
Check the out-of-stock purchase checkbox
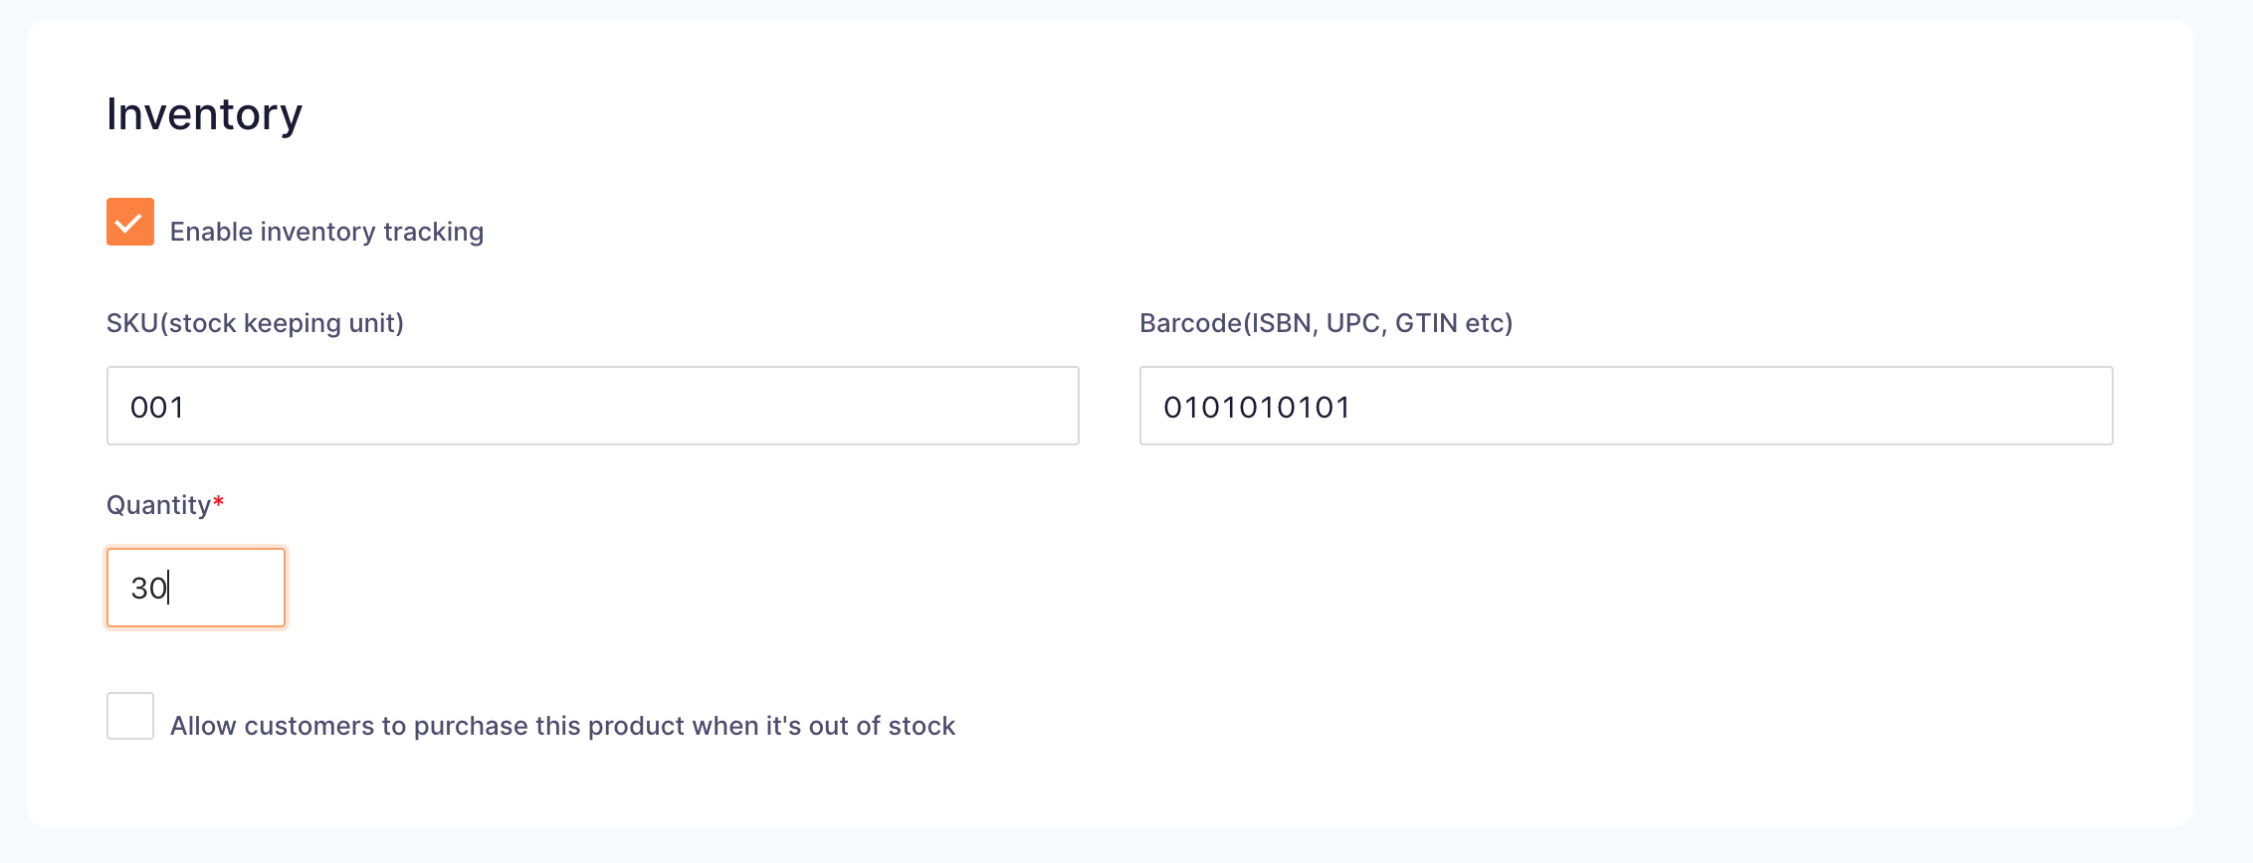[130, 716]
